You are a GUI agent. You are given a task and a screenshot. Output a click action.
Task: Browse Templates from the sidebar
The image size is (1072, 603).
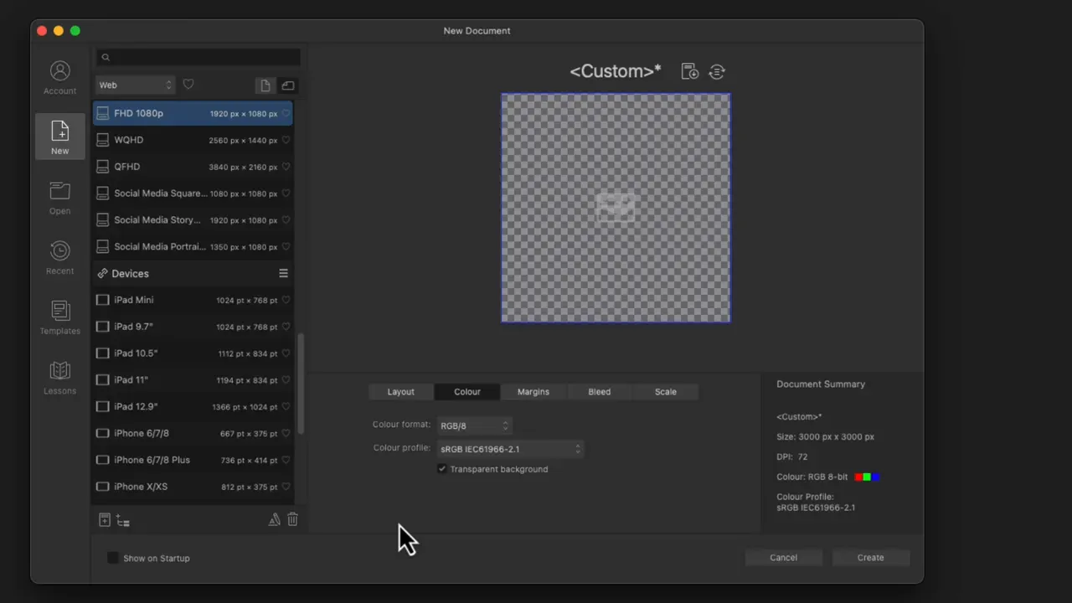pyautogui.click(x=59, y=318)
